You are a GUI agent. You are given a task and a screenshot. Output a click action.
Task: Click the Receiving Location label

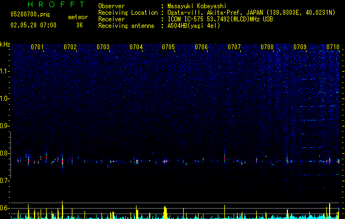128,13
